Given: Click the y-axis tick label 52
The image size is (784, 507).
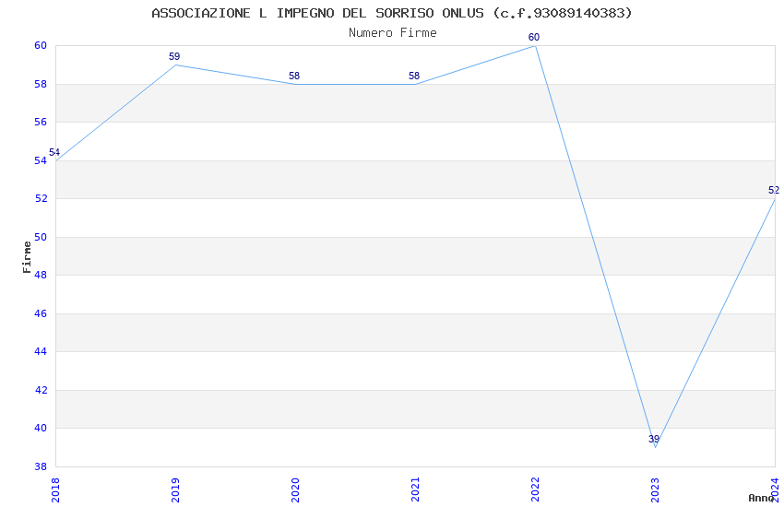Looking at the screenshot, I should [x=41, y=198].
